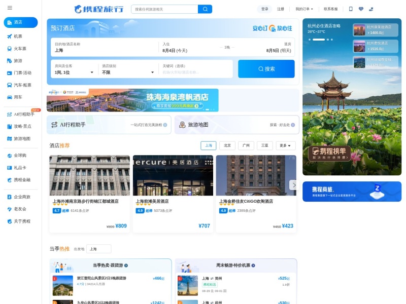
Task: Edit the destination field showing 上海
Action: point(105,47)
